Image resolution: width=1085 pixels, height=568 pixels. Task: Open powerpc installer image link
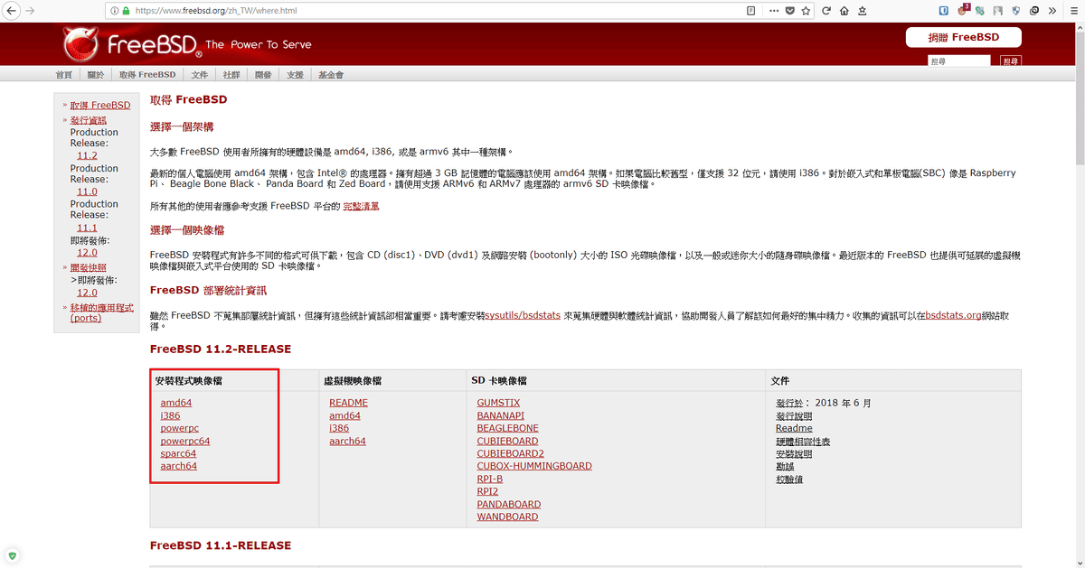[x=180, y=428]
